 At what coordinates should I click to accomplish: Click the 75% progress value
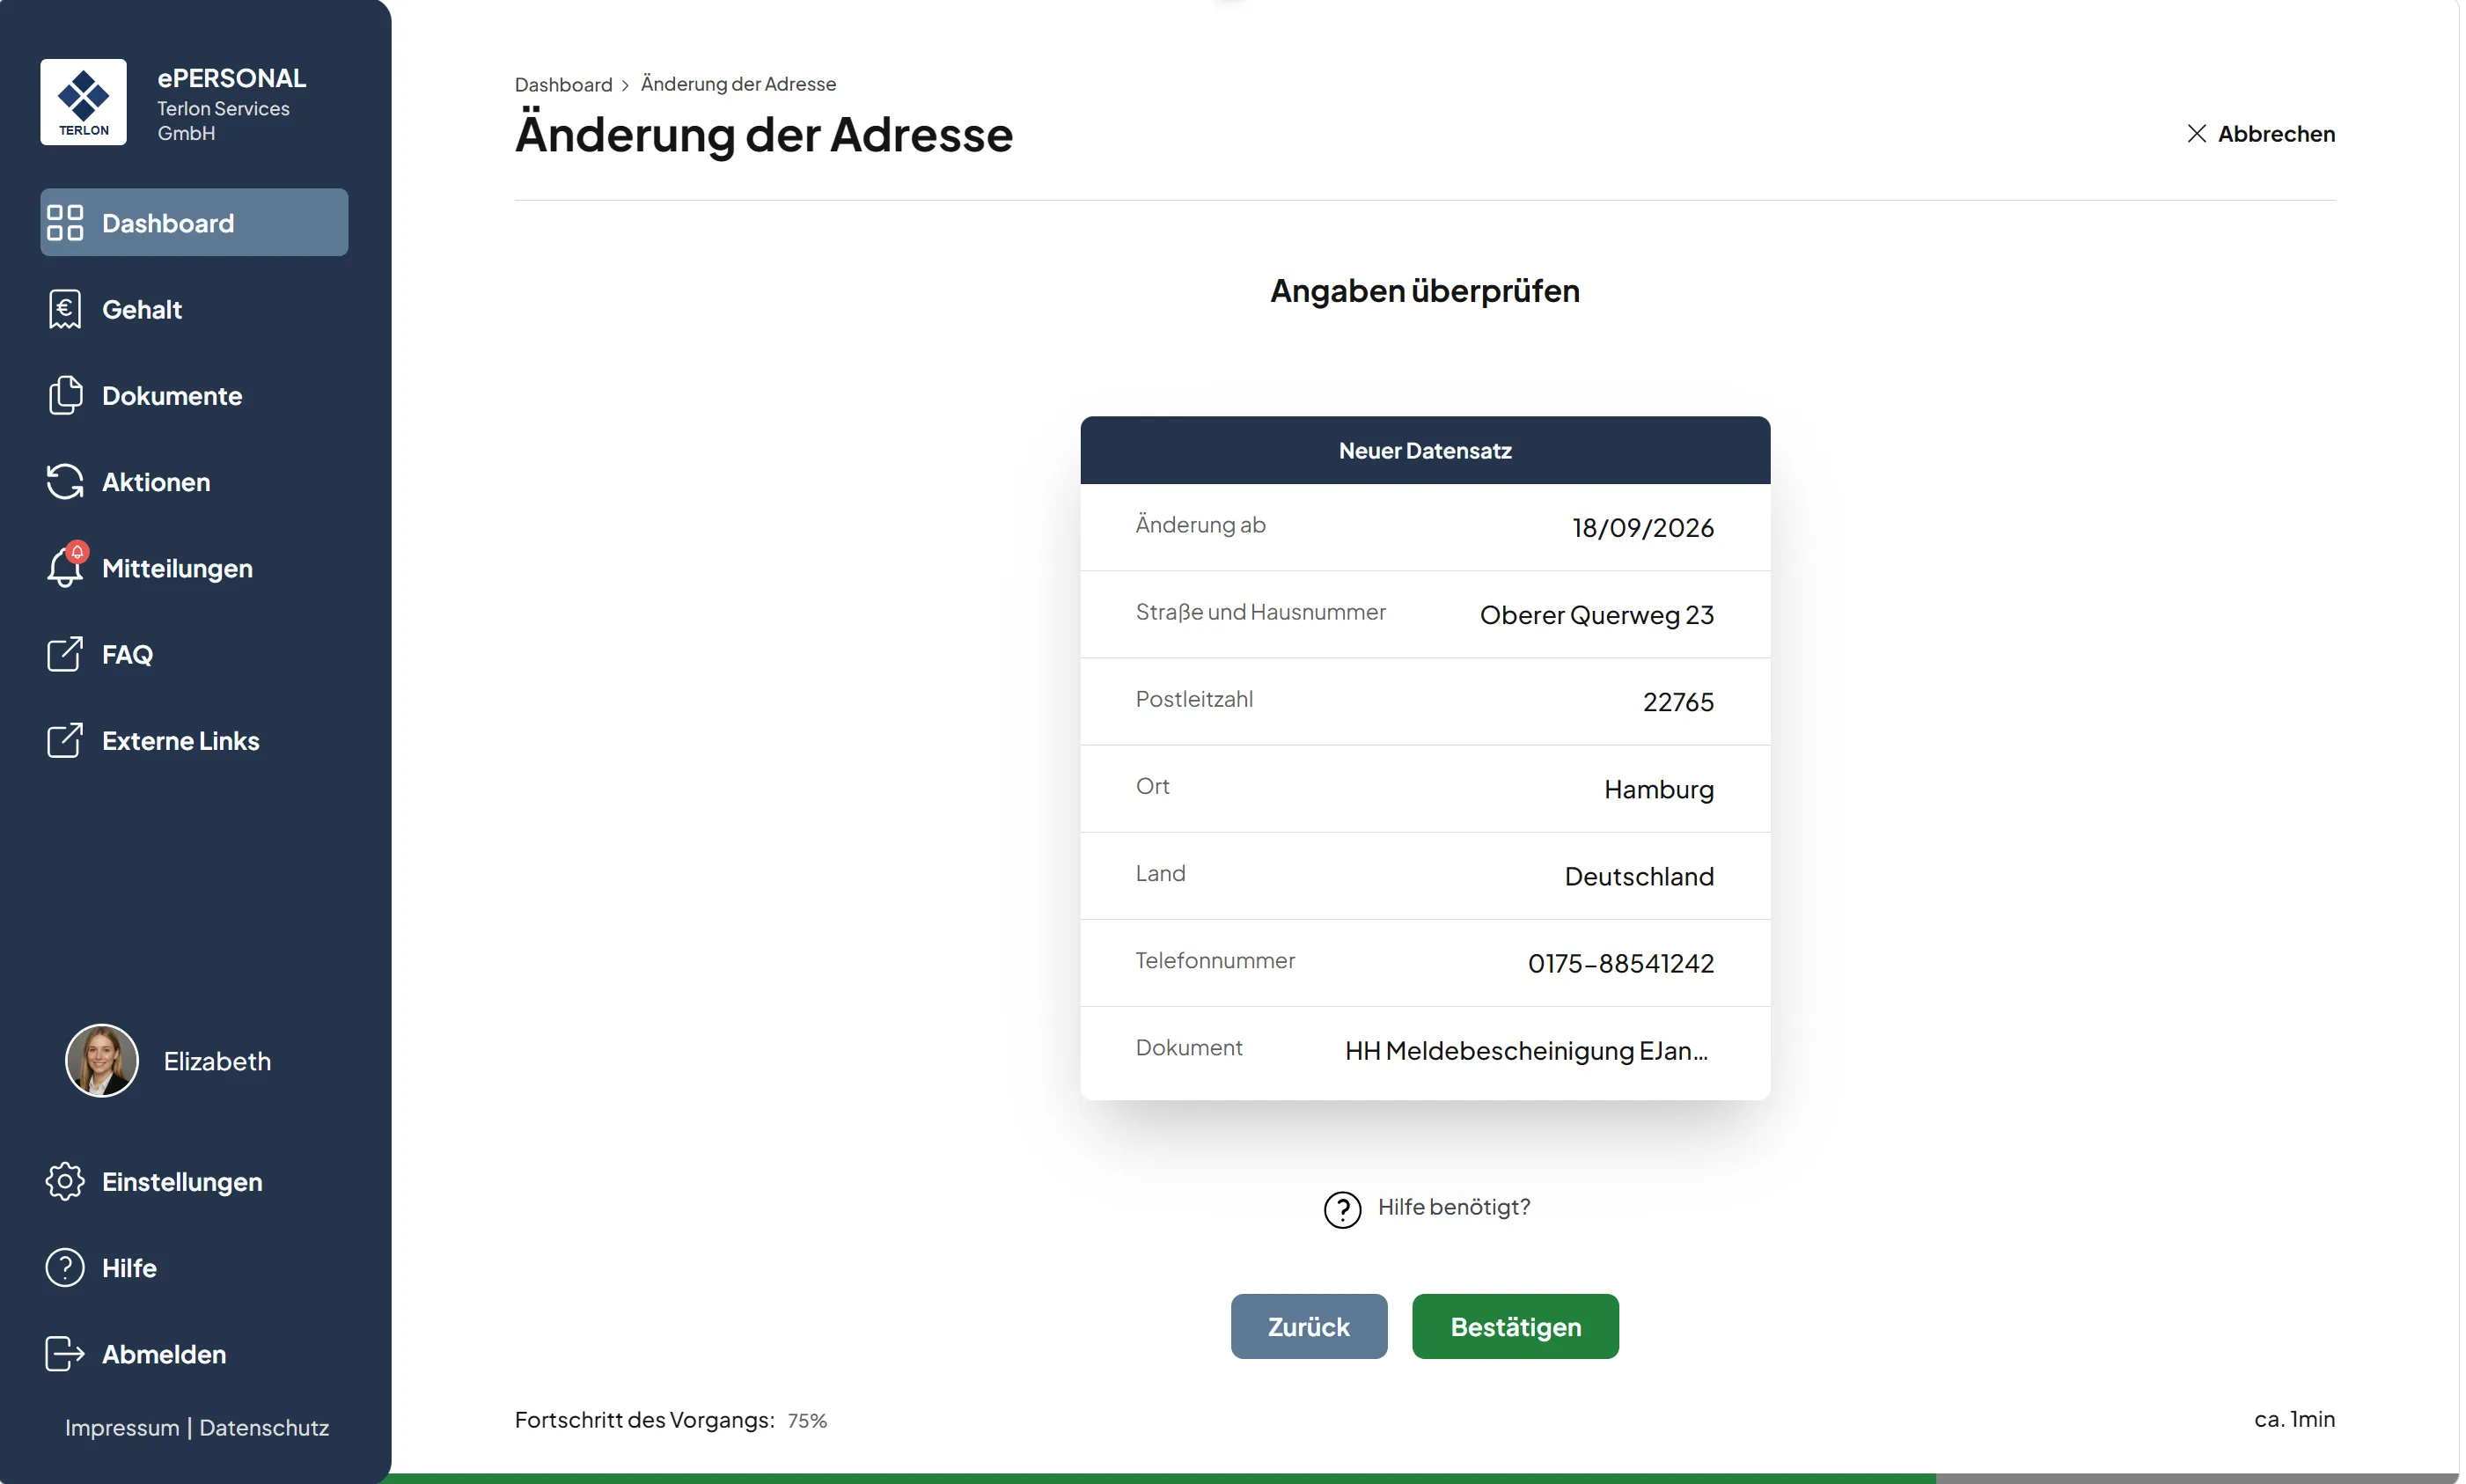[x=807, y=1420]
